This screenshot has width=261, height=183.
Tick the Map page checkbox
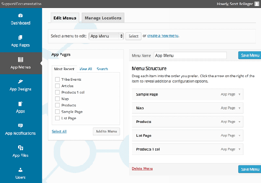click(57, 99)
